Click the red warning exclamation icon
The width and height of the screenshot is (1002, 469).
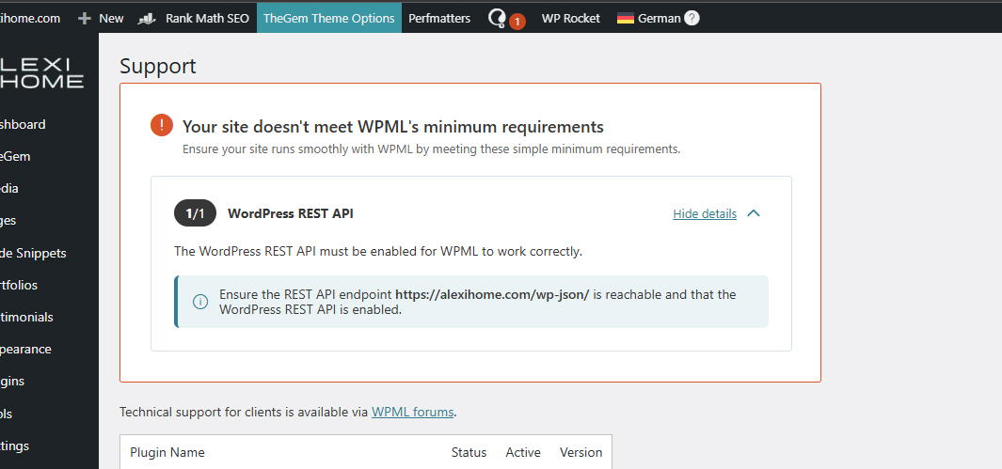[162, 126]
